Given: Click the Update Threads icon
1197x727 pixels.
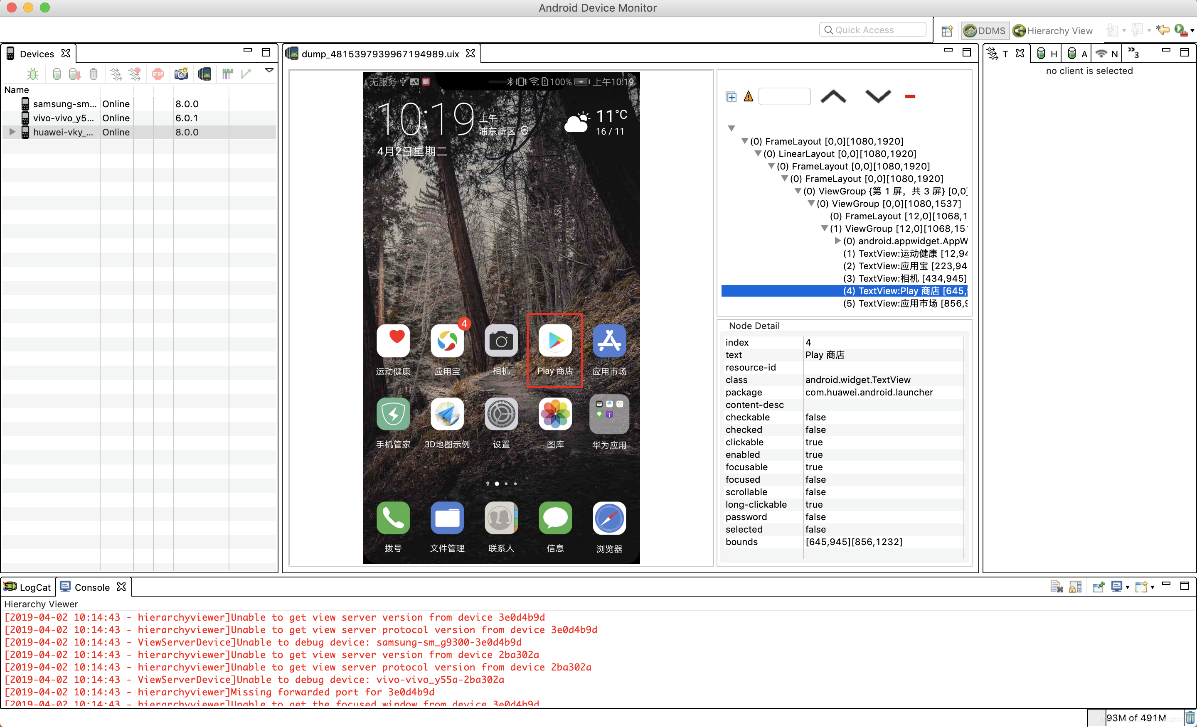Looking at the screenshot, I should pyautogui.click(x=116, y=74).
